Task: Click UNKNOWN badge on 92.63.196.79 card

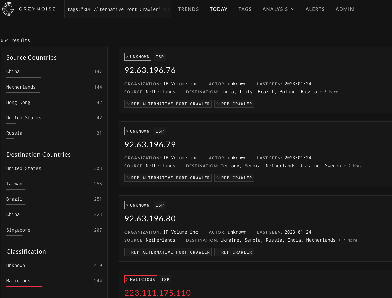Action: tap(138, 131)
